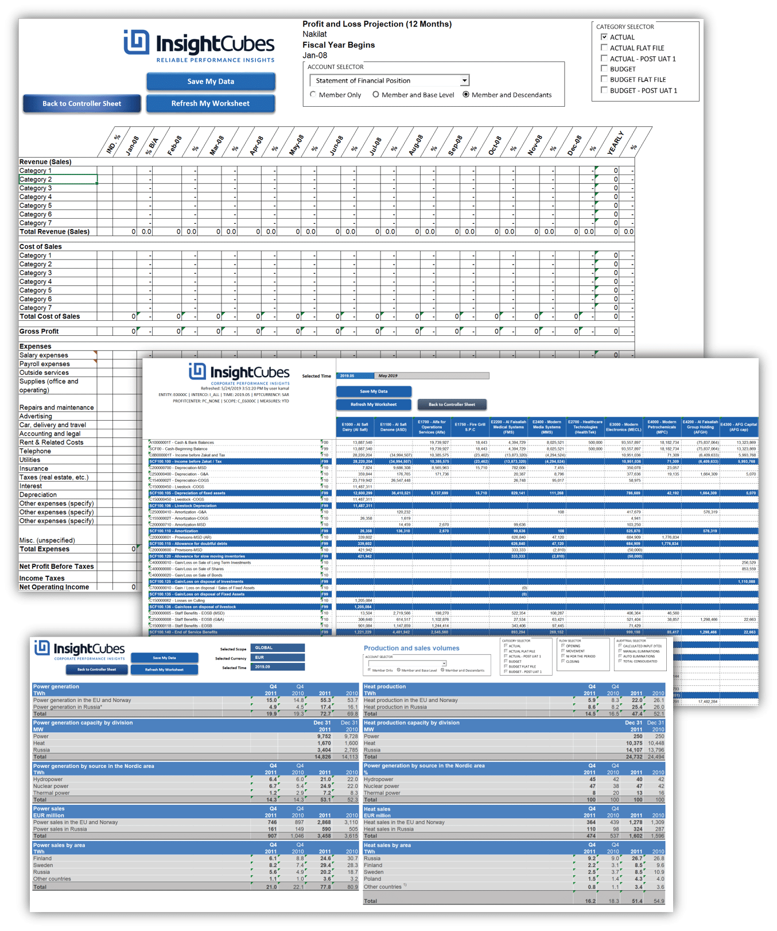Click the Selected Scope GLOBAL field
The width and height of the screenshot is (777, 931).
click(278, 647)
